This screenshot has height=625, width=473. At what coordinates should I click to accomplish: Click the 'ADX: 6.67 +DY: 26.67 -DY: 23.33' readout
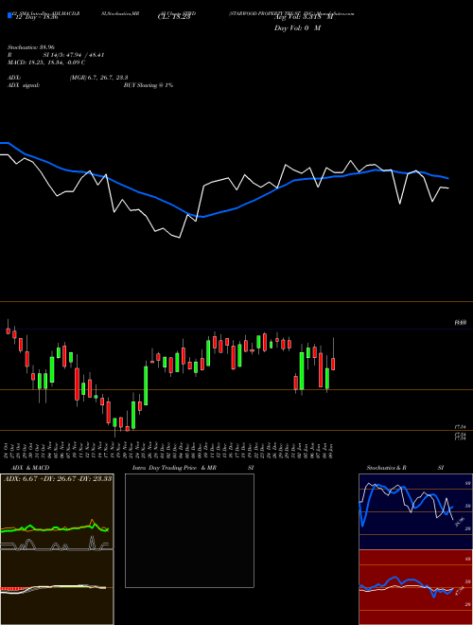pyautogui.click(x=58, y=478)
